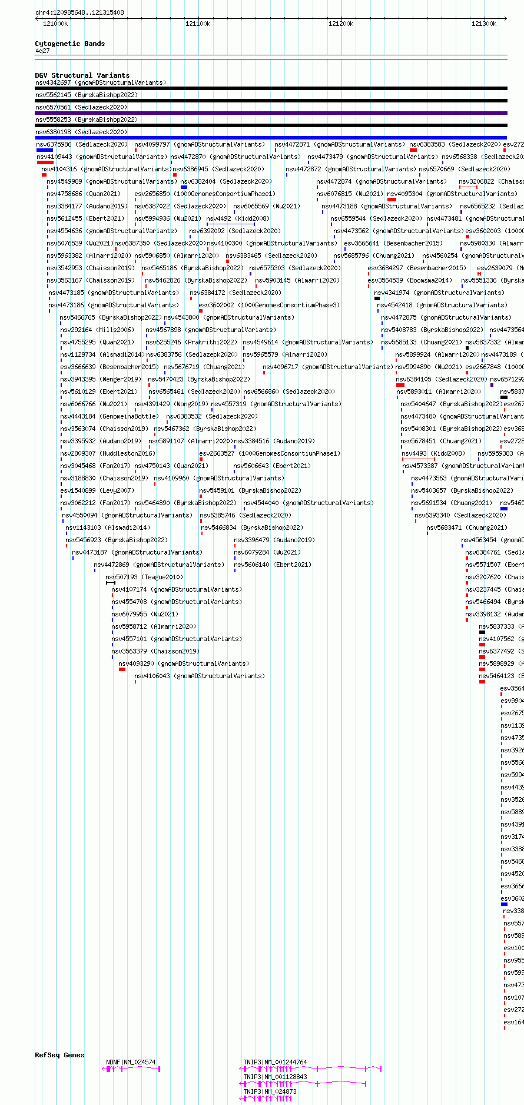Click the Cytogenetic Bands track heading
This screenshot has height=1105, width=524.
coord(70,44)
